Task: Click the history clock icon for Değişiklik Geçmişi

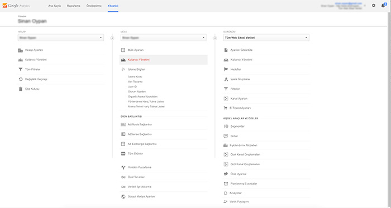Action: (21, 79)
